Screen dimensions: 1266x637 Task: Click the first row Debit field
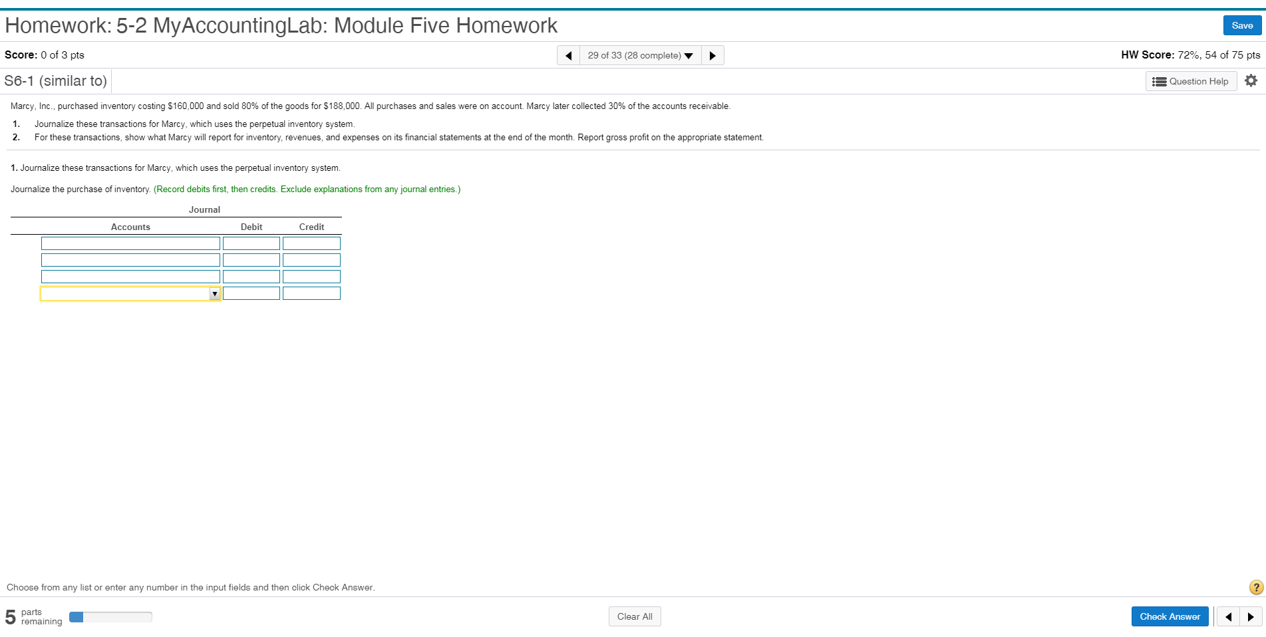(x=251, y=243)
